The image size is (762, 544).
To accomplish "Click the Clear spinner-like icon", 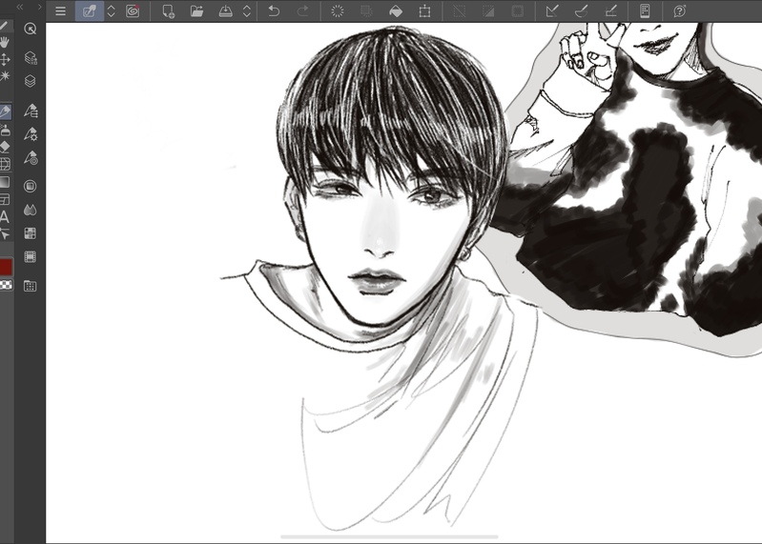I will 338,10.
